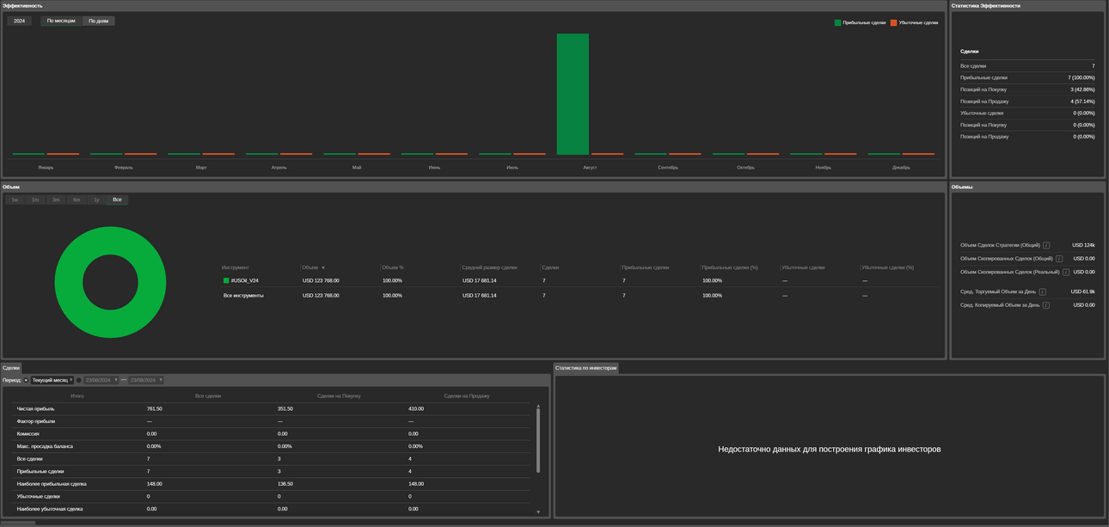Open start date 23/08/2024 picker
Screen dimensions: 1109x527
[x=101, y=380]
